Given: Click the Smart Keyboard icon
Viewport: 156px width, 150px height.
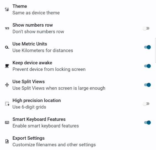Looking at the screenshot, I should [x=7, y=123].
